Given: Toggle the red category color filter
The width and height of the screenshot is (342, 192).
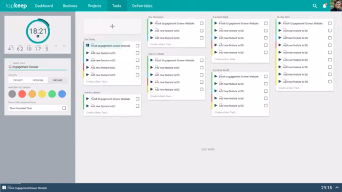Looking at the screenshot, I should click(22, 94).
